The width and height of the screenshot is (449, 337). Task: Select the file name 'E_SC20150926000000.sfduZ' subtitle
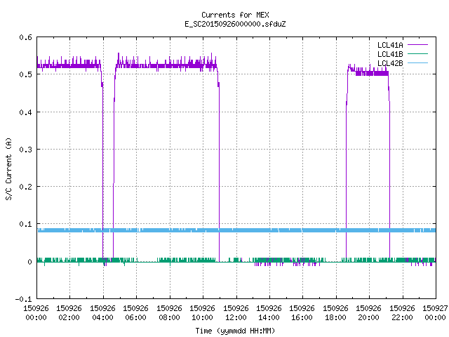coord(235,24)
